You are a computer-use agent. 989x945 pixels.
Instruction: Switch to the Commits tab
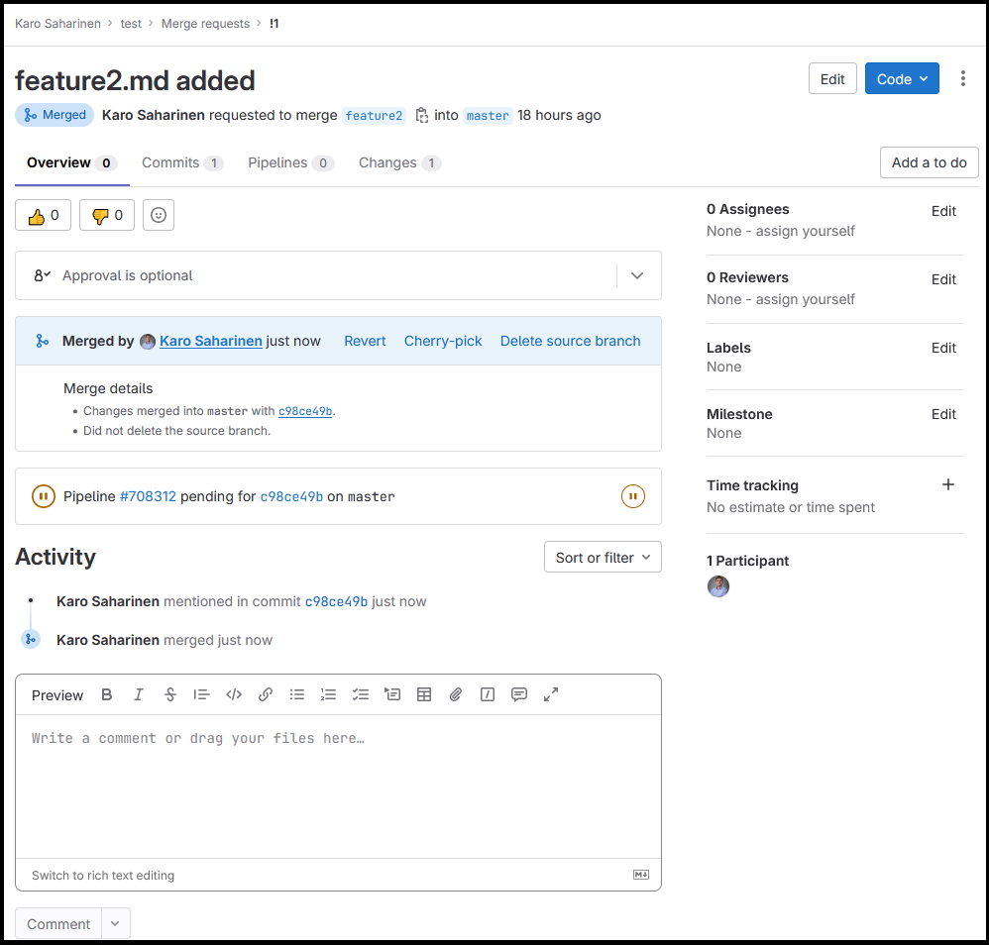(181, 163)
